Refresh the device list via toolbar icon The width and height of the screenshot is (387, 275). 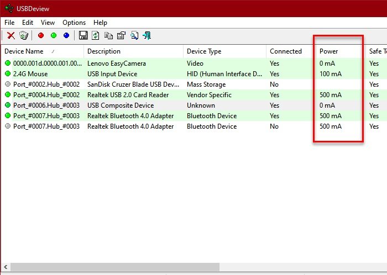click(x=96, y=35)
